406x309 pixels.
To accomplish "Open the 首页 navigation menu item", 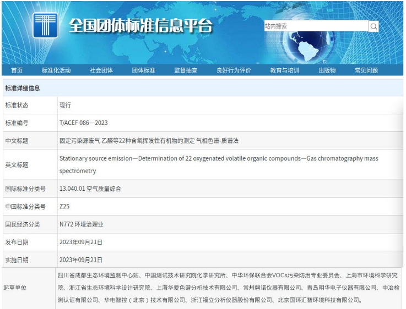I will [17, 70].
